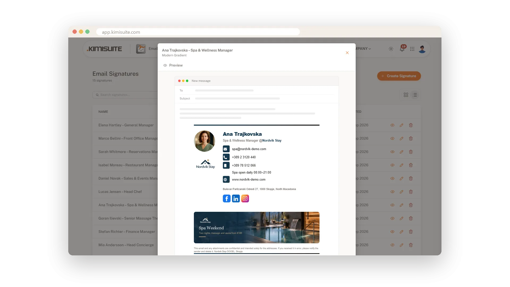The width and height of the screenshot is (510, 287).
Task: Preview Ana Trajkovska row eye icon
Action: tap(392, 205)
